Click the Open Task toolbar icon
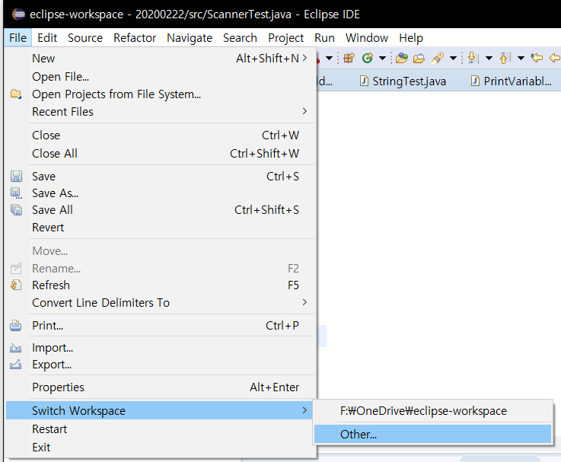 [x=419, y=58]
